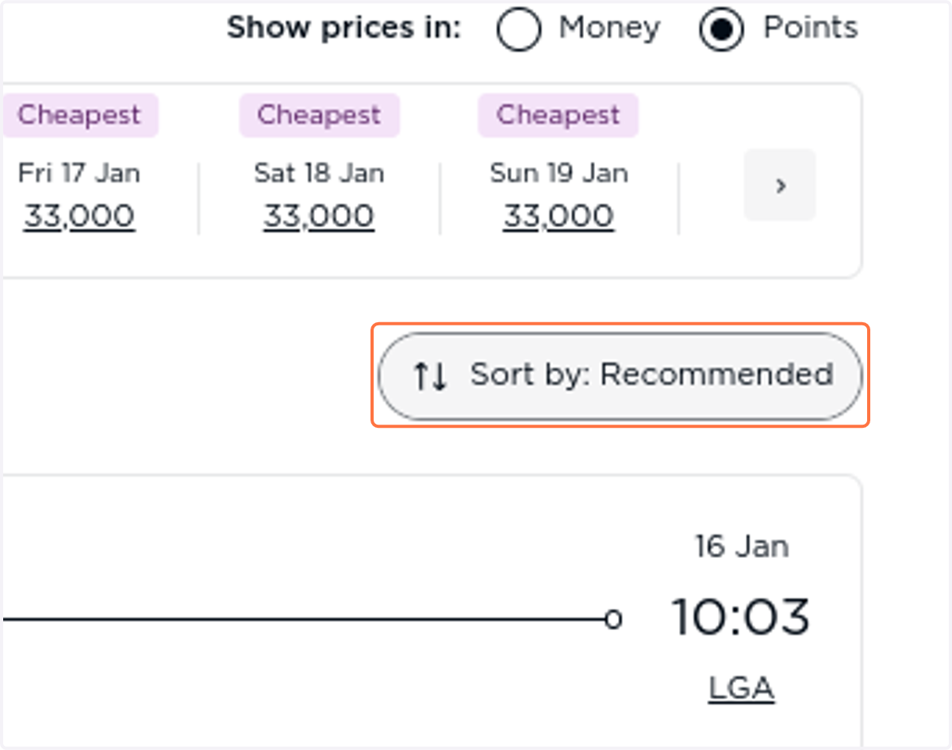Open the 33,000 price under Sat 18 Jan
The image size is (952, 750).
click(319, 216)
